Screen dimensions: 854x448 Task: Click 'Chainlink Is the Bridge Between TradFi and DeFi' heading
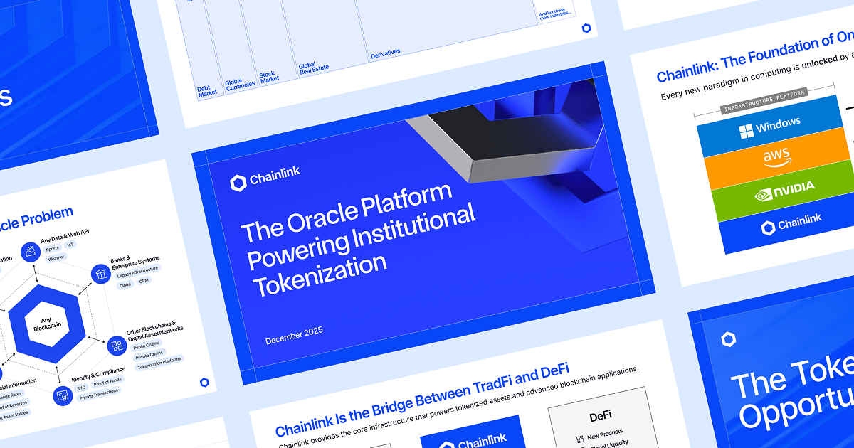click(x=422, y=400)
